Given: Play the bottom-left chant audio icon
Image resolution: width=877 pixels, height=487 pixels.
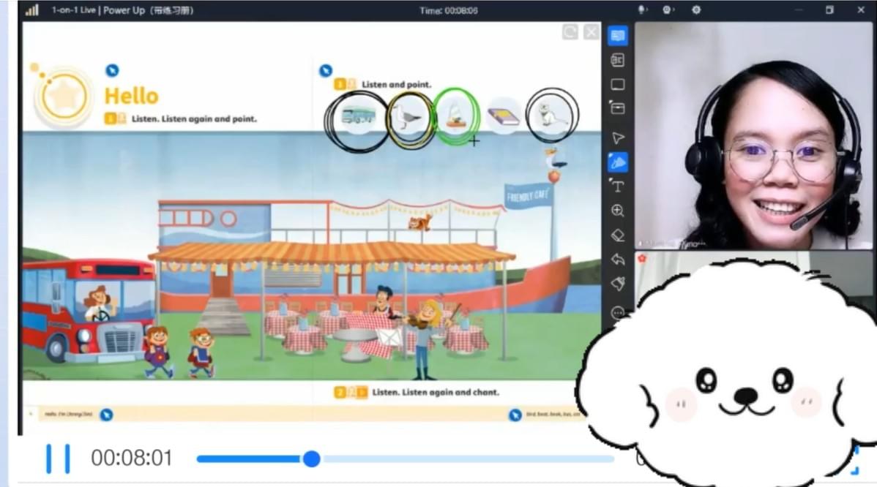Looking at the screenshot, I should point(106,415).
